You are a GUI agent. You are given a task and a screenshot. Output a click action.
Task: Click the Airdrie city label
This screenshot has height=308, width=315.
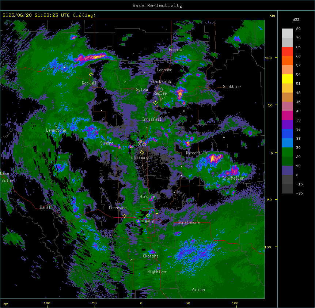point(147,196)
